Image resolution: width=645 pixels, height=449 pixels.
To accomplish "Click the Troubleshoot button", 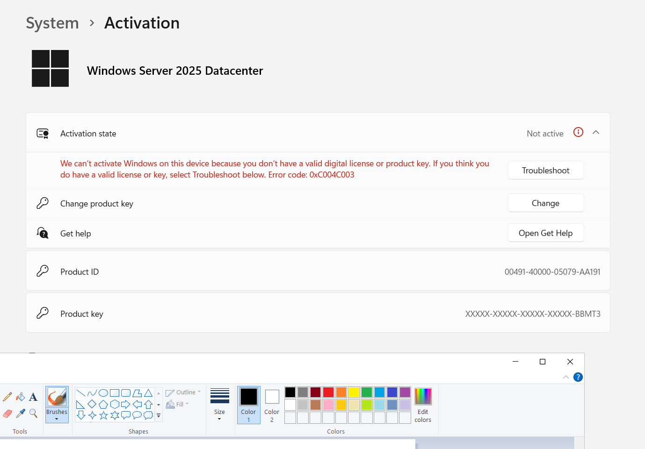I will [x=546, y=170].
